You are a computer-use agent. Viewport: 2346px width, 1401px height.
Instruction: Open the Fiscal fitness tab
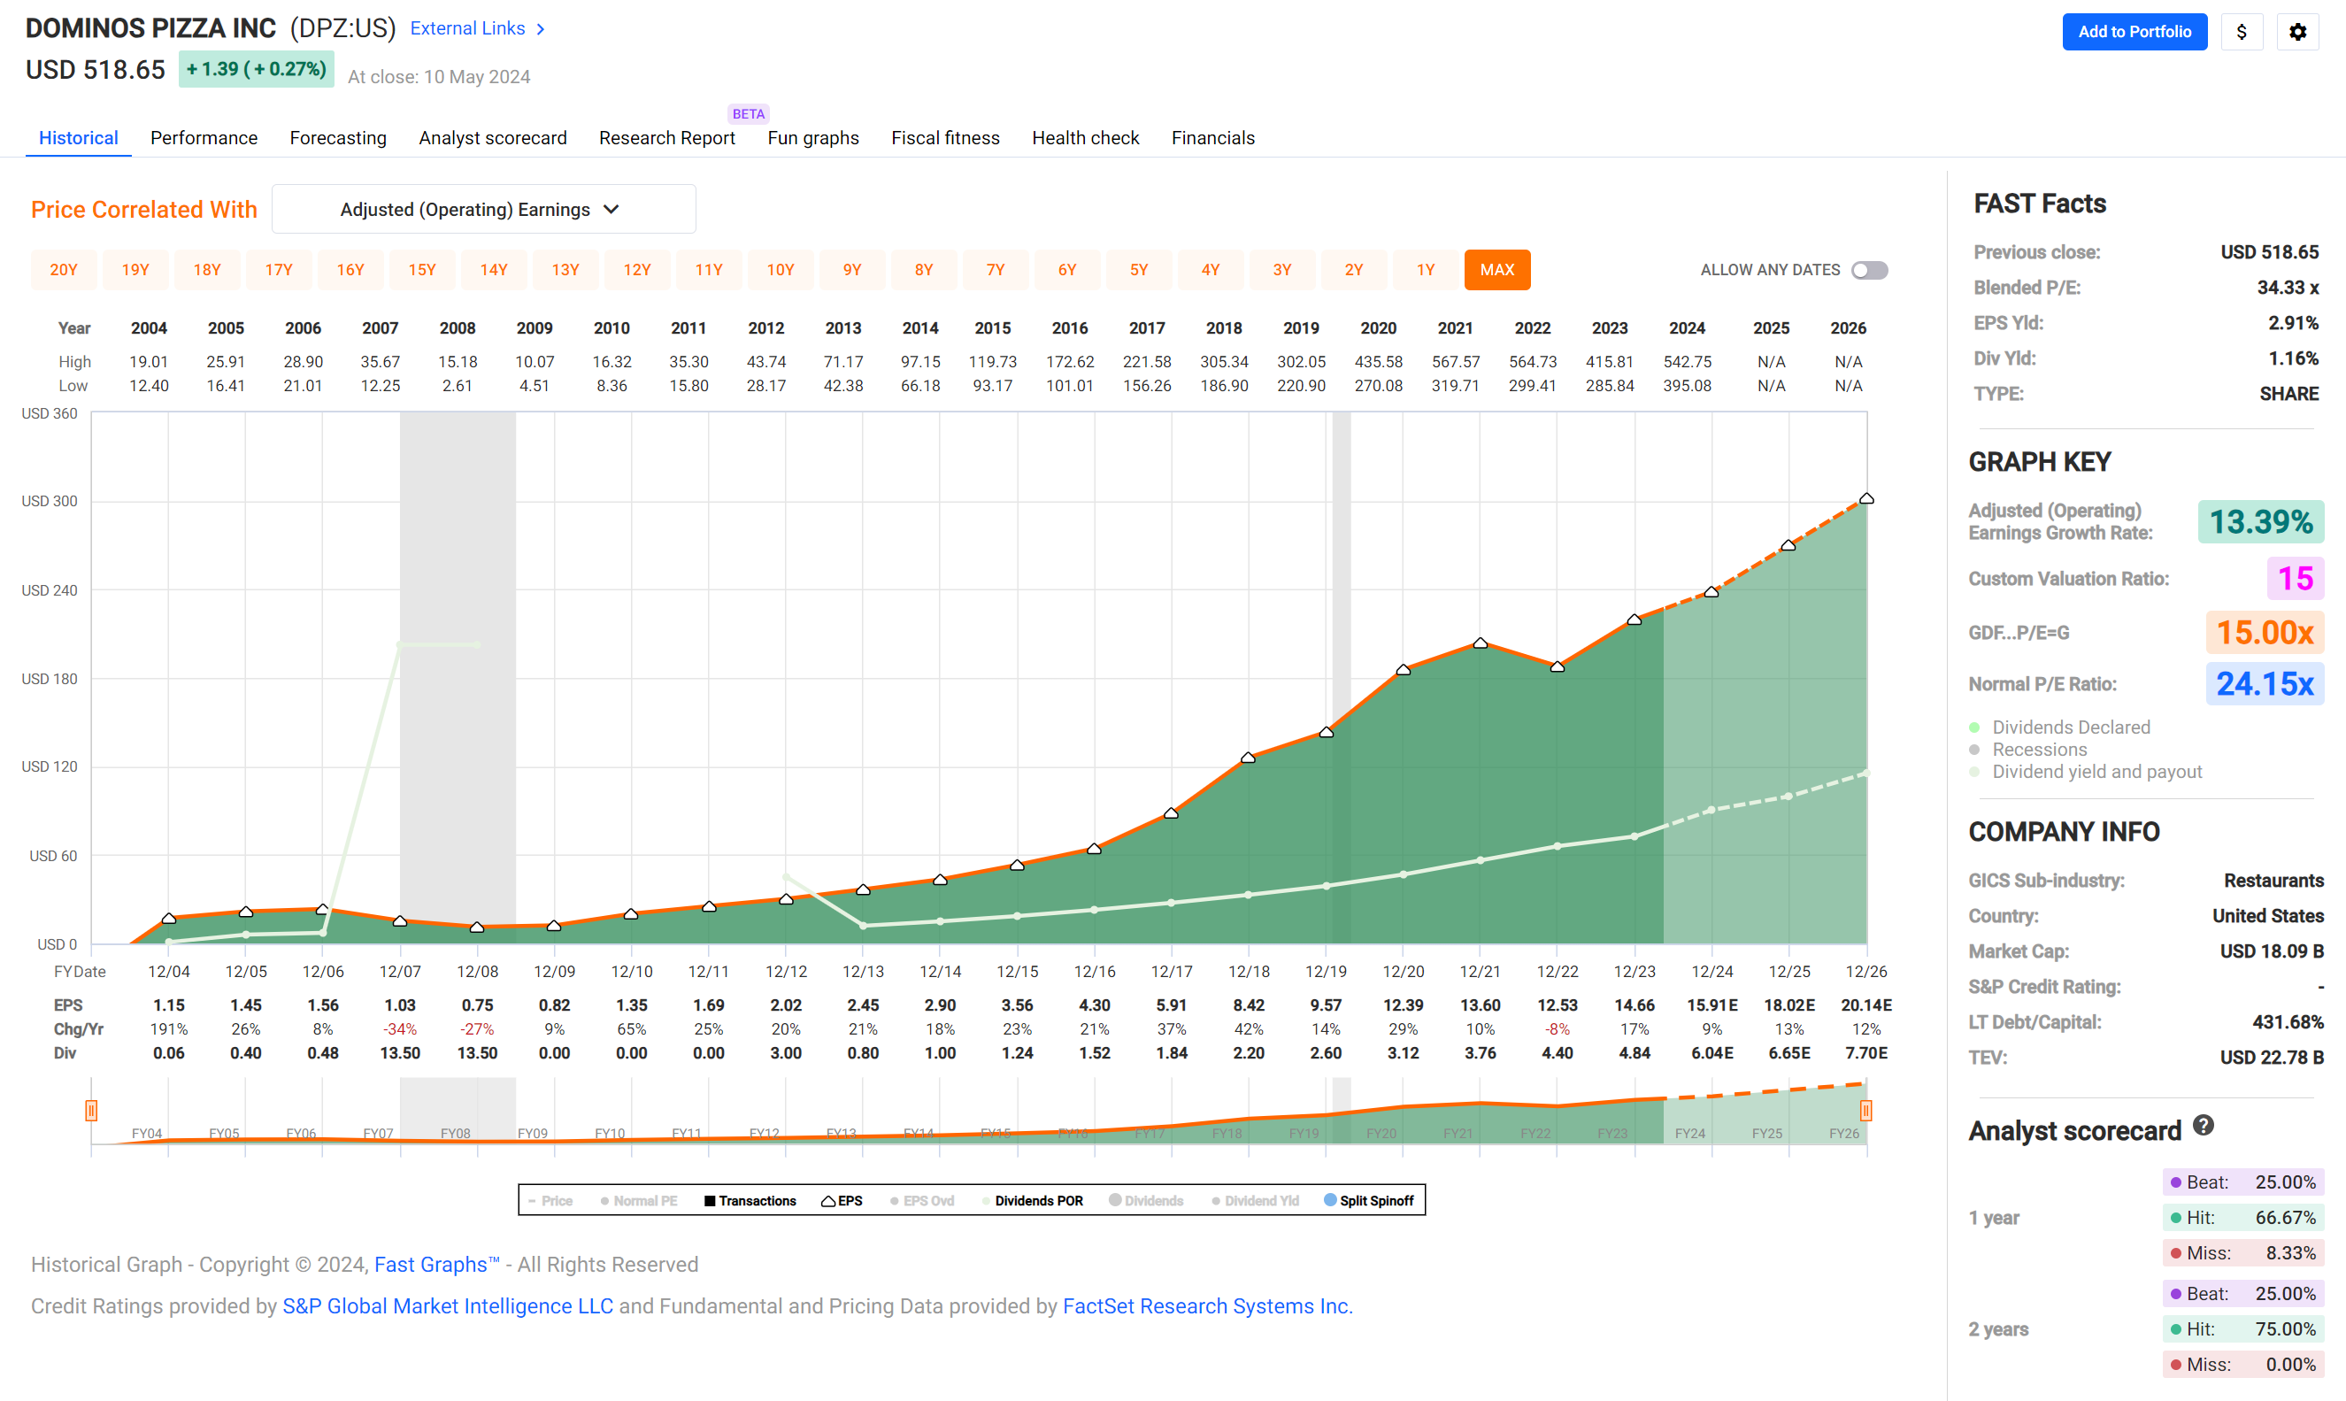[x=946, y=138]
